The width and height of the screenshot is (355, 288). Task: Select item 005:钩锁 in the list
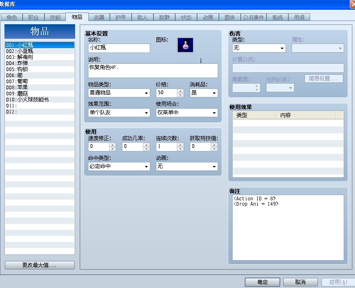(x=40, y=69)
